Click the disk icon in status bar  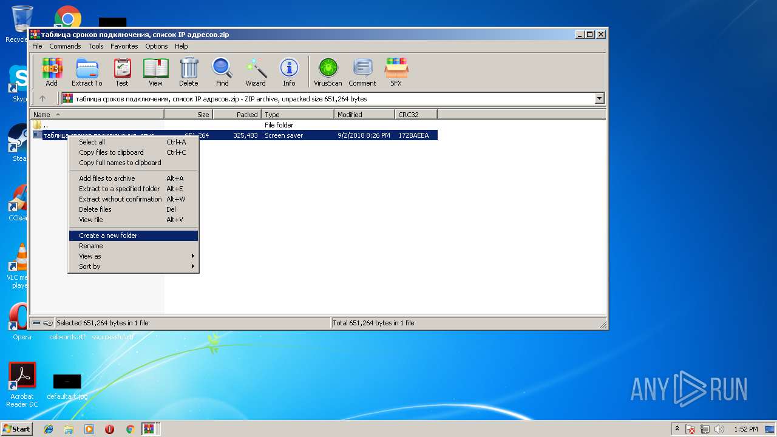pos(36,323)
